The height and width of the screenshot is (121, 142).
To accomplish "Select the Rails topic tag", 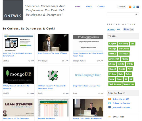I will pyautogui.click(x=121, y=74).
